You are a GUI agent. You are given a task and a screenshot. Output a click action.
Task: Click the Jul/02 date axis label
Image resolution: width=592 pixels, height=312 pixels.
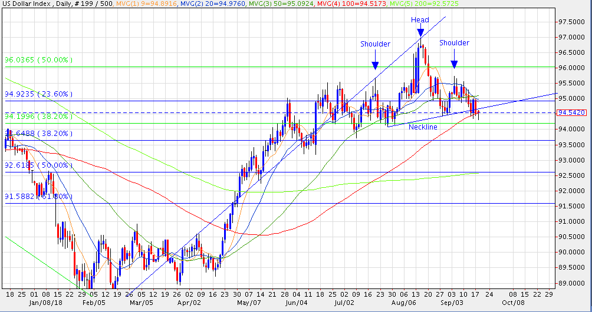344,303
